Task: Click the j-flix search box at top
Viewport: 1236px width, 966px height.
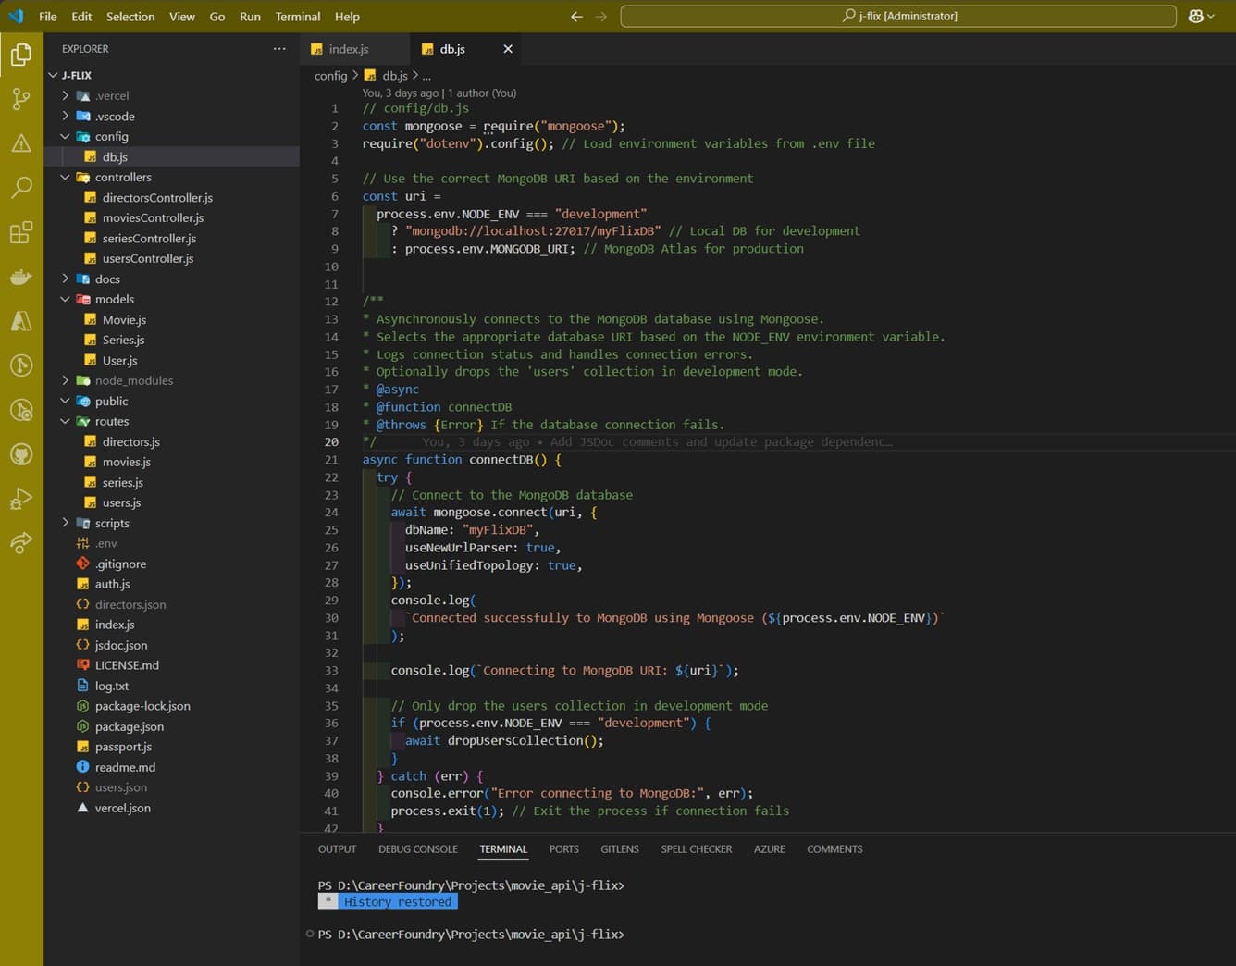Action: click(899, 16)
